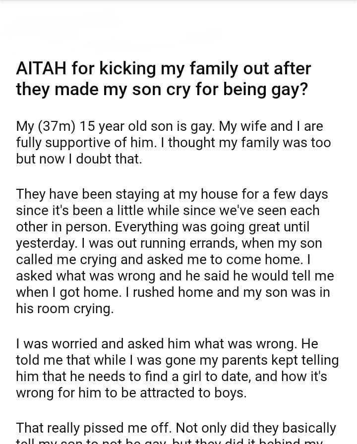Click the post title starting with AITAH

pos(164,78)
